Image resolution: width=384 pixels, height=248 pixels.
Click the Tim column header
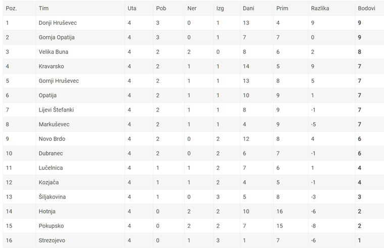point(43,8)
